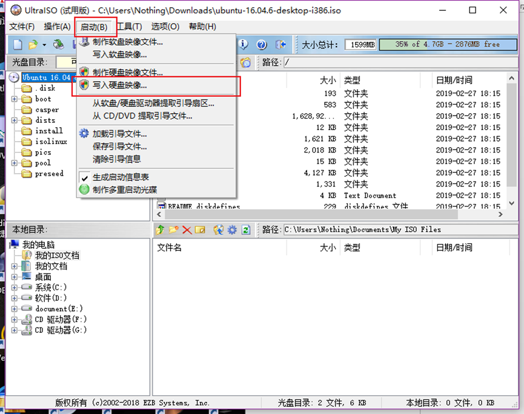This screenshot has width=524, height=414.
Task: Expand the CD 驱动器(G:) node
Action: pyautogui.click(x=14, y=330)
